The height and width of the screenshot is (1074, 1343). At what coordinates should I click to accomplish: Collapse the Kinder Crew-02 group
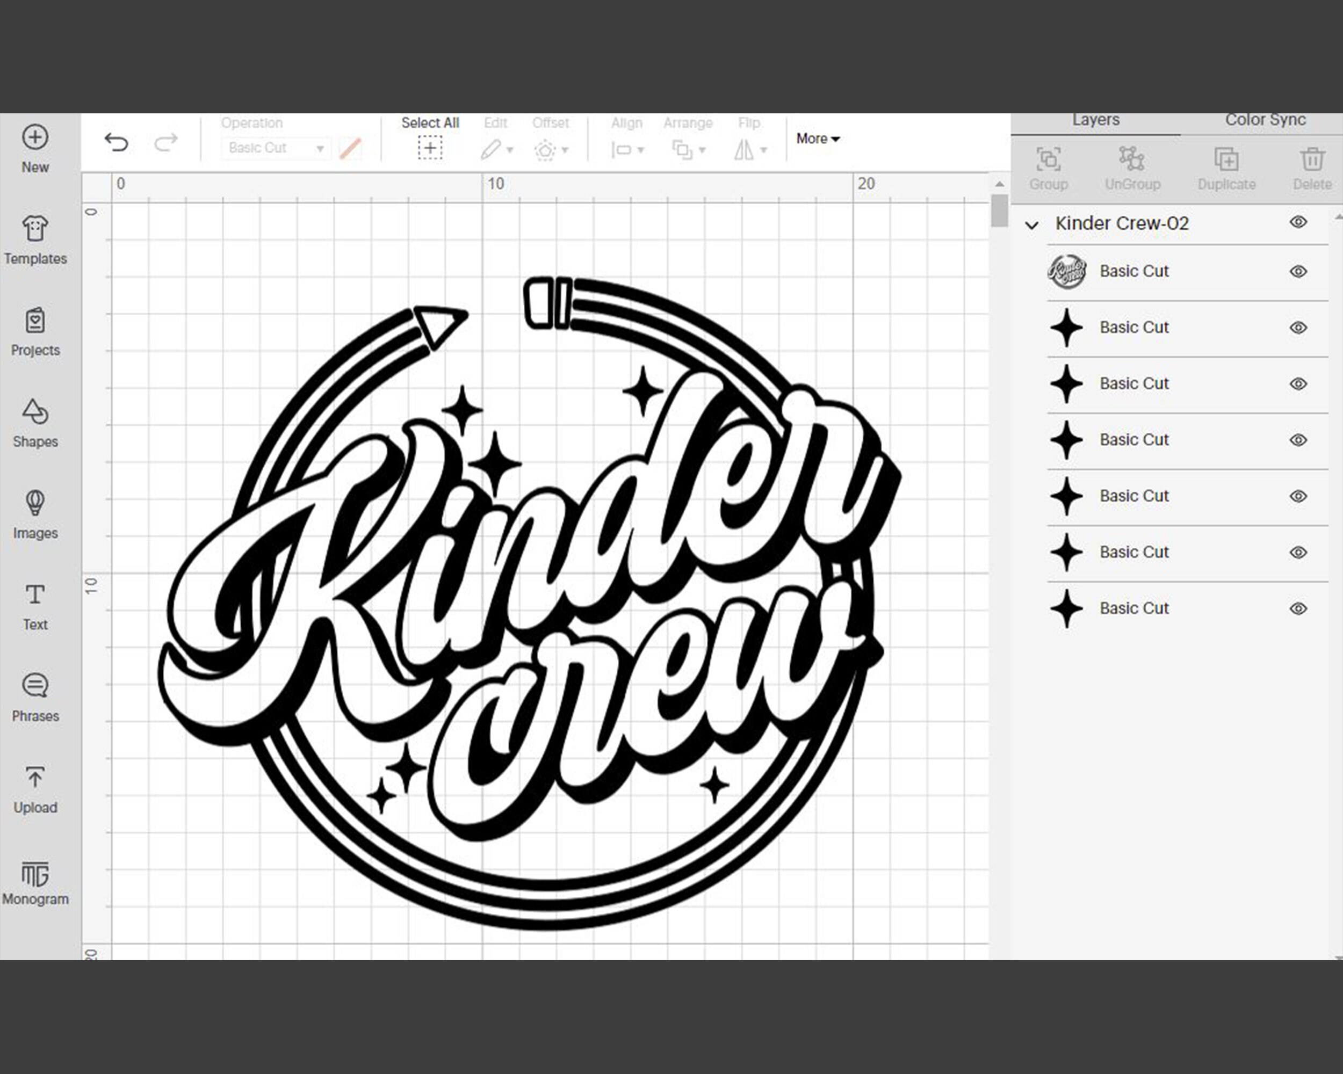pyautogui.click(x=1031, y=224)
